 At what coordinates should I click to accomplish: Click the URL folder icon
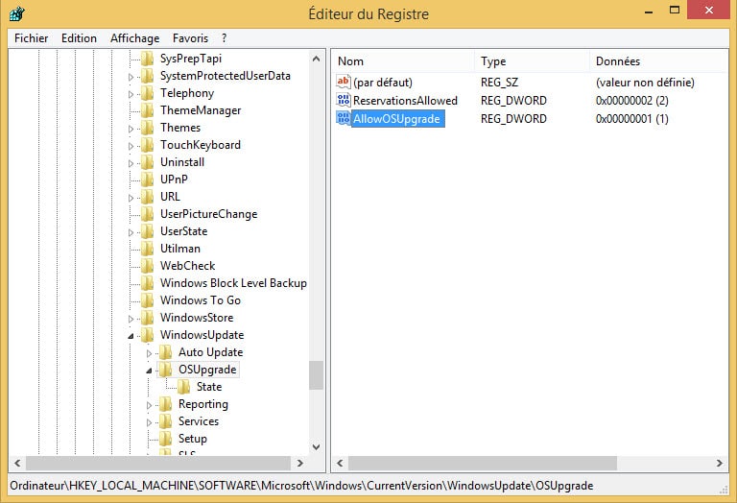(x=148, y=197)
